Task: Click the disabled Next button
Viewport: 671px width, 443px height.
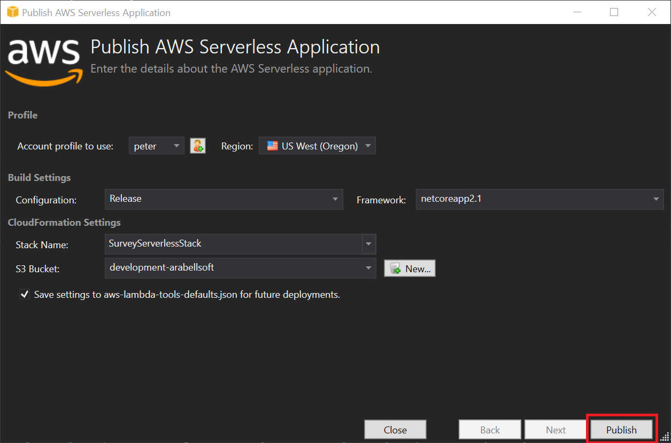Action: point(556,430)
